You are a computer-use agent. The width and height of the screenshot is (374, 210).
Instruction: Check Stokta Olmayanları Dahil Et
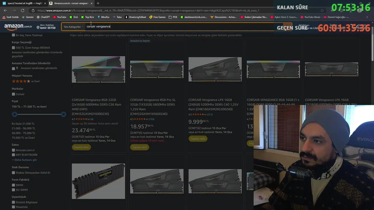(x=13, y=173)
